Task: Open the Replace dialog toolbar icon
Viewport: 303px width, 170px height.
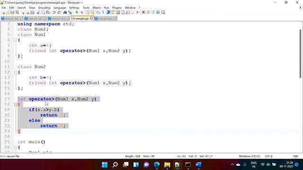Action: (70, 12)
